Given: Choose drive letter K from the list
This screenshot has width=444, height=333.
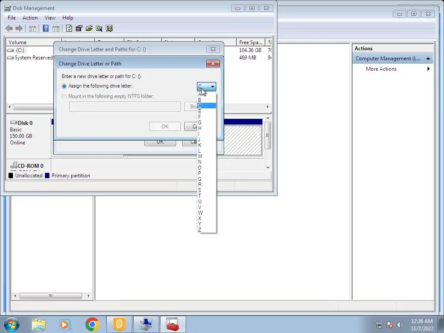Looking at the screenshot, I should pyautogui.click(x=206, y=145).
